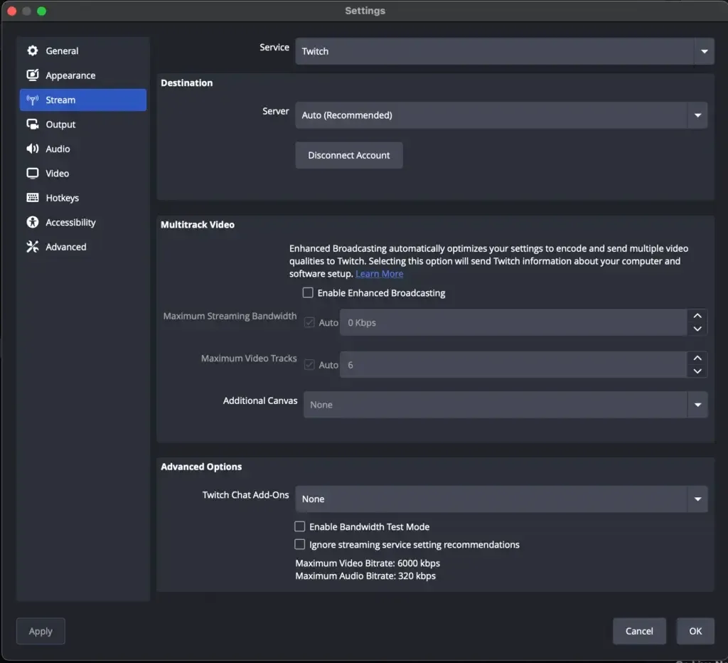Increase Maximum Video Tracks with up arrow

[x=697, y=359]
